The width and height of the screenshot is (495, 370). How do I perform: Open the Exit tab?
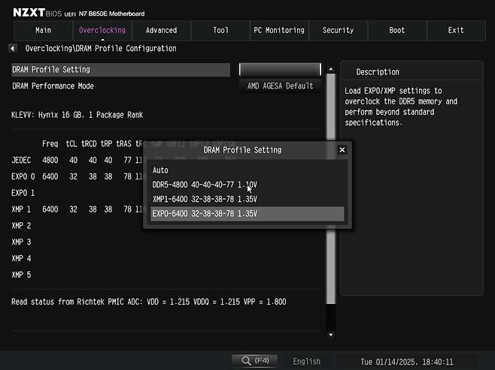point(456,31)
